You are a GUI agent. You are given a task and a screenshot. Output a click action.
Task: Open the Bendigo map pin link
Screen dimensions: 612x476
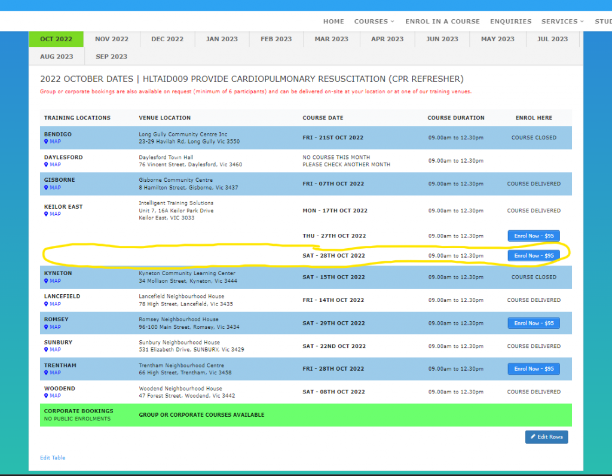click(53, 141)
